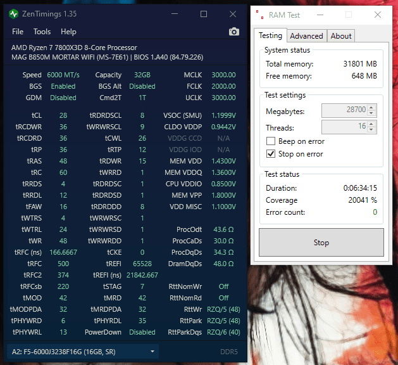The image size is (398, 365).
Task: Click the Capacity value 32GB
Action: pos(142,75)
